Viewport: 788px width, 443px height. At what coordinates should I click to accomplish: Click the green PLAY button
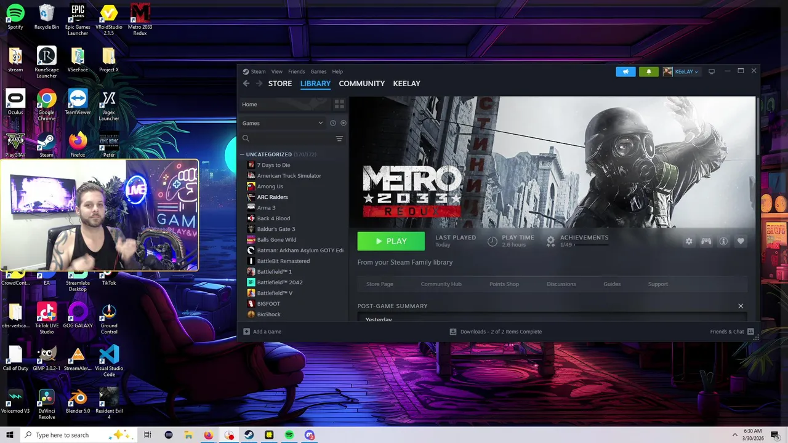pos(391,241)
